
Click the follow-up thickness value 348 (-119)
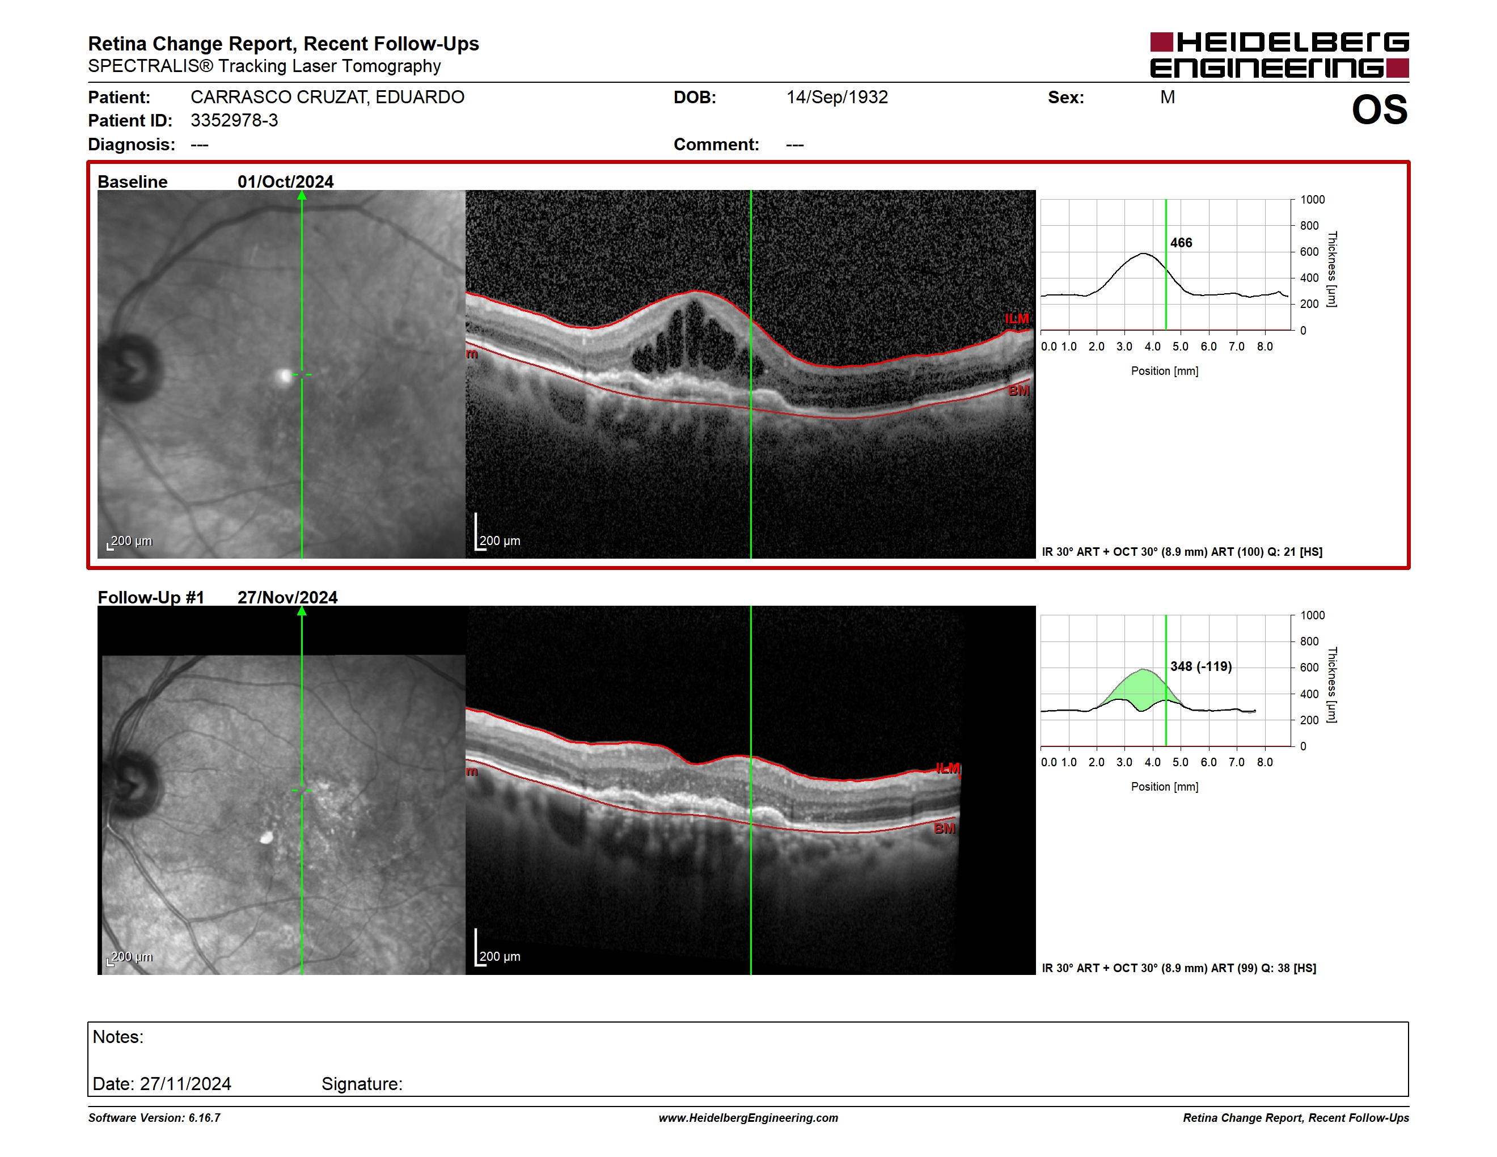point(1201,666)
